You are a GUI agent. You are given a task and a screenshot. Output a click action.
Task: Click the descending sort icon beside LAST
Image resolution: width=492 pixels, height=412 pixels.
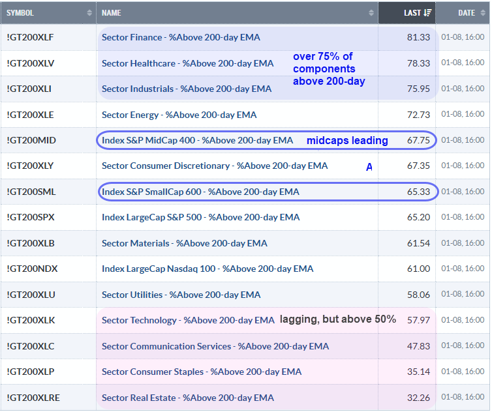(x=427, y=13)
